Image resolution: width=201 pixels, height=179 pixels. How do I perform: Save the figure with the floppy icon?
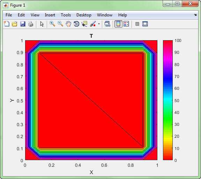click(x=23, y=24)
